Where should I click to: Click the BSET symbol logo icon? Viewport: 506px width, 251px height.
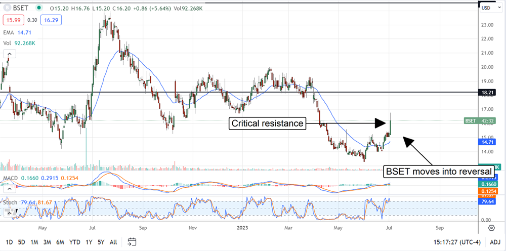(7, 8)
